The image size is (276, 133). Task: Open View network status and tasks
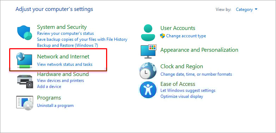pos(65,64)
